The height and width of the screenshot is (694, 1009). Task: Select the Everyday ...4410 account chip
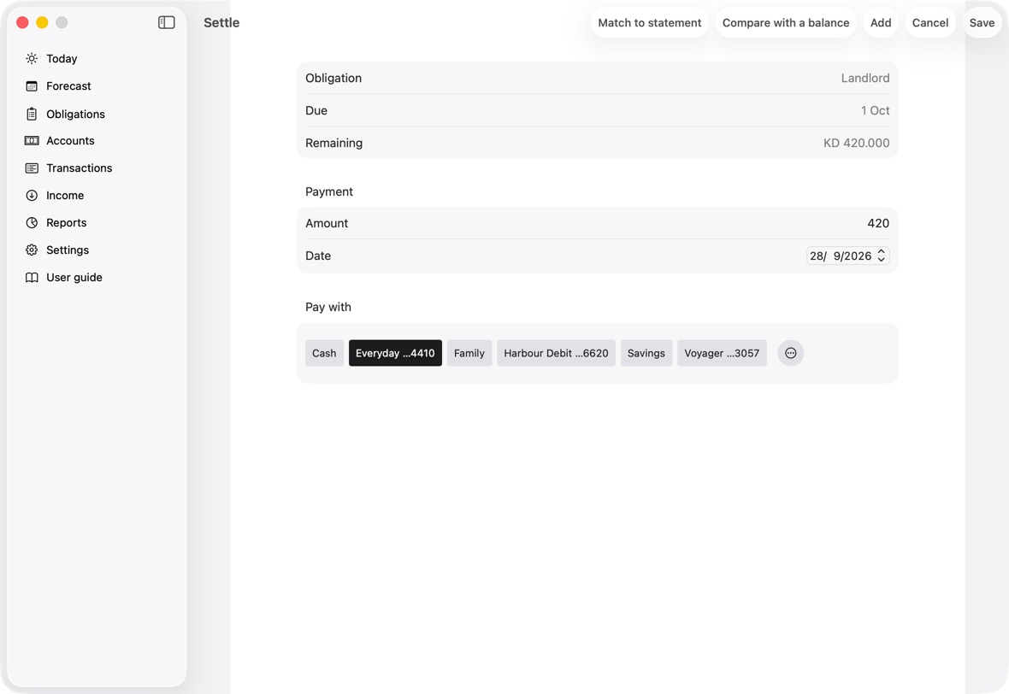tap(395, 353)
